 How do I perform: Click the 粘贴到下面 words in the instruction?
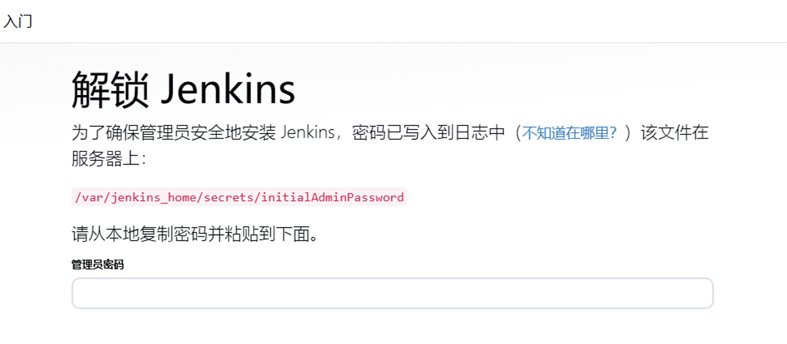click(267, 234)
